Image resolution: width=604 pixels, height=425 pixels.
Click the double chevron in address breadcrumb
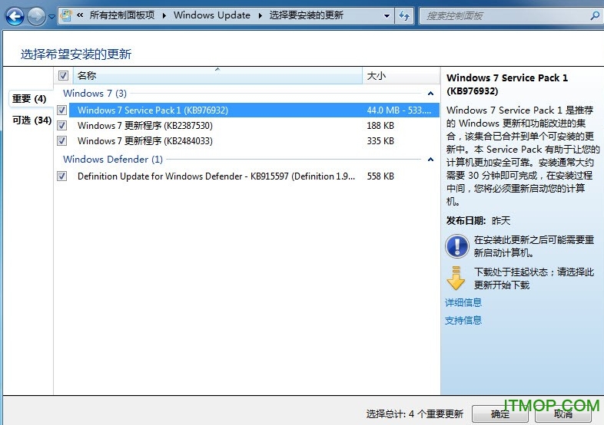pyautogui.click(x=80, y=15)
